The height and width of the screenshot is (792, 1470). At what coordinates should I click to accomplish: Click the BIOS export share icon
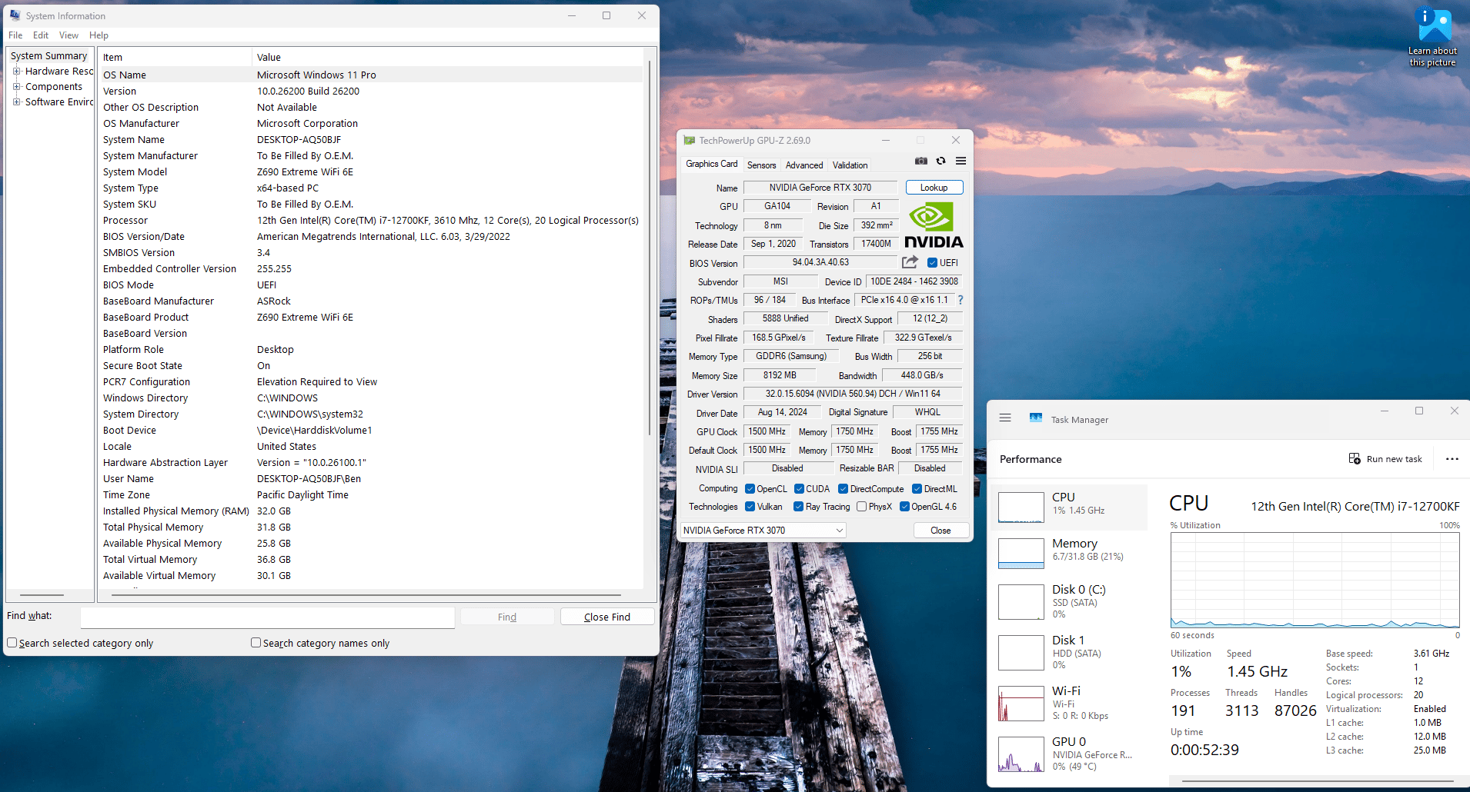(x=910, y=262)
